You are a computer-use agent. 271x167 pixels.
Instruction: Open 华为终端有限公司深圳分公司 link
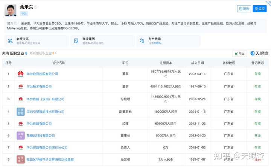click(47, 147)
